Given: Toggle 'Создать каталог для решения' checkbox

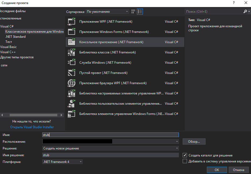Looking at the screenshot, I should [x=185, y=155].
